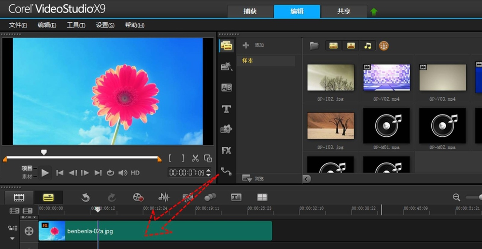Select 项目 (Project) play mode
Image resolution: width=482 pixels, height=249 pixels.
(x=27, y=168)
